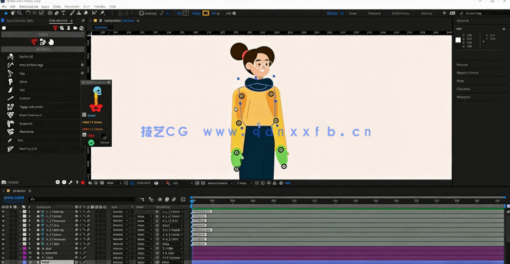Image resolution: width=510 pixels, height=264 pixels.
Task: Click the walking figure structure icon
Action: [x=11, y=56]
